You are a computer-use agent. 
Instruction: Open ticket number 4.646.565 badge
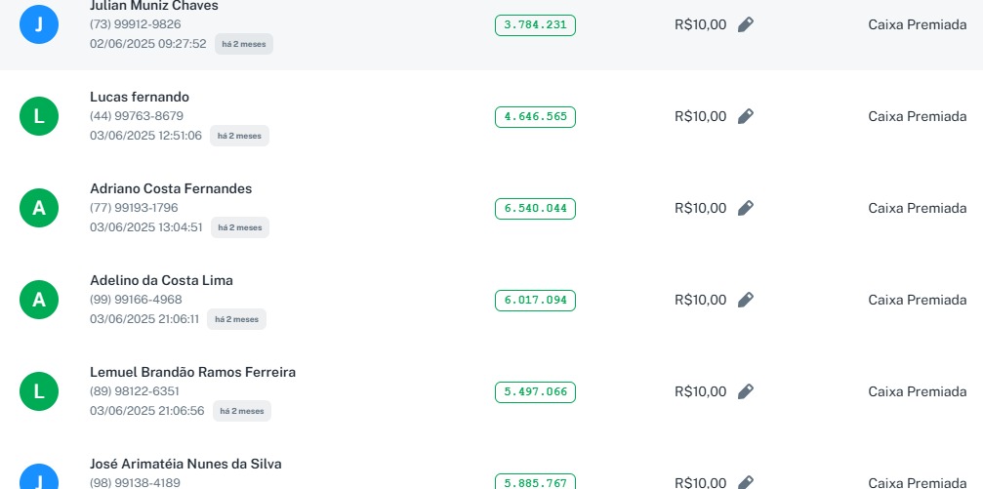pos(535,117)
